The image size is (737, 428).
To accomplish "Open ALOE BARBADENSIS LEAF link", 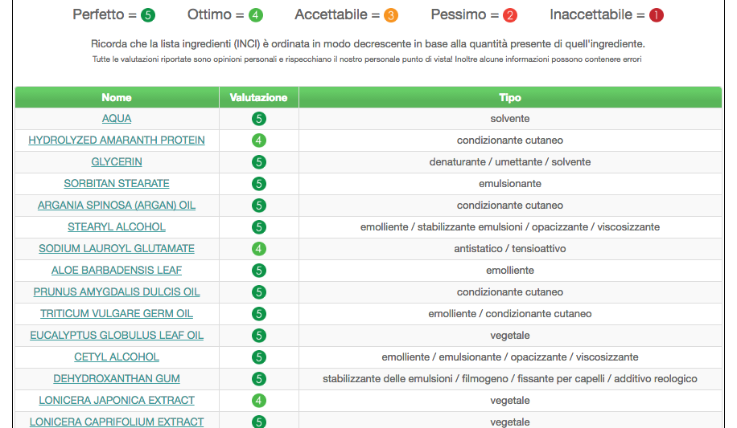I will pos(117,271).
